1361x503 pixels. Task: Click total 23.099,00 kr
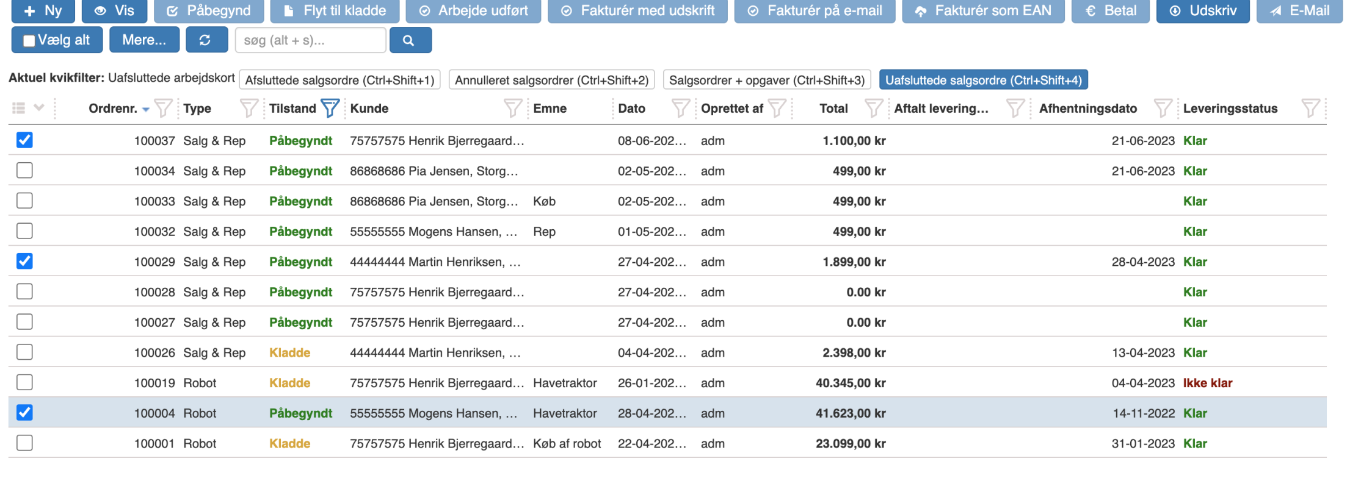[x=851, y=444]
